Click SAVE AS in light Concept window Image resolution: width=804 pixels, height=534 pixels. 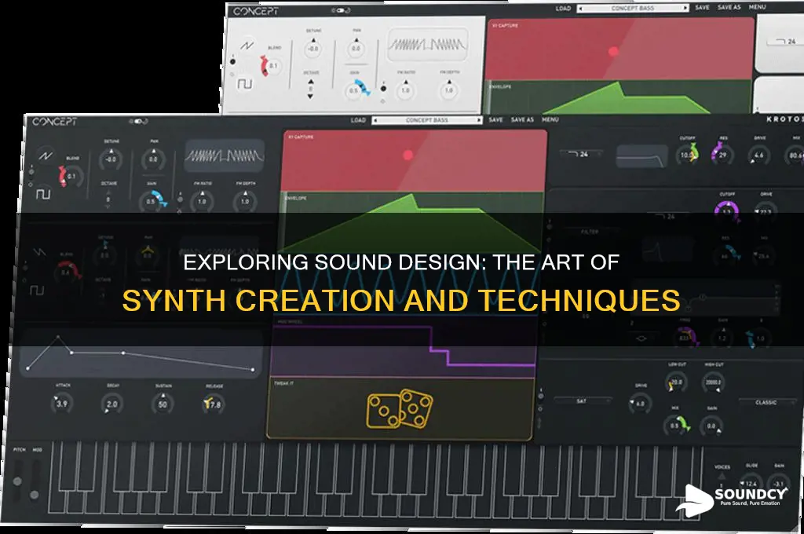729,8
